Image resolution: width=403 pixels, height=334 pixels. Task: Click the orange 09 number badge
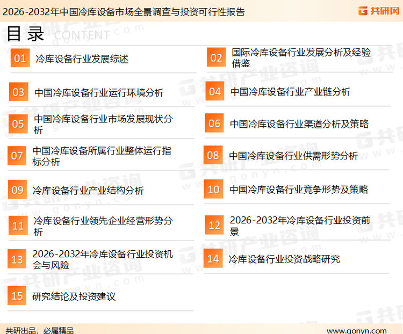pos(18,190)
